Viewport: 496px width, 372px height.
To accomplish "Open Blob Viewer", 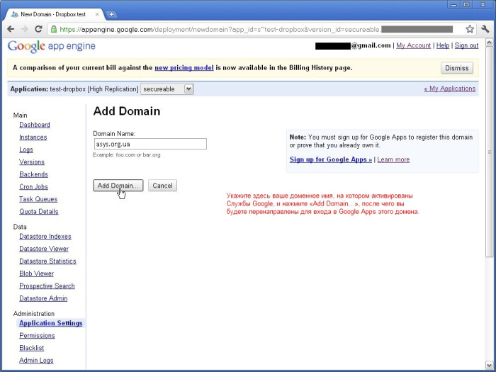I will pyautogui.click(x=36, y=274).
